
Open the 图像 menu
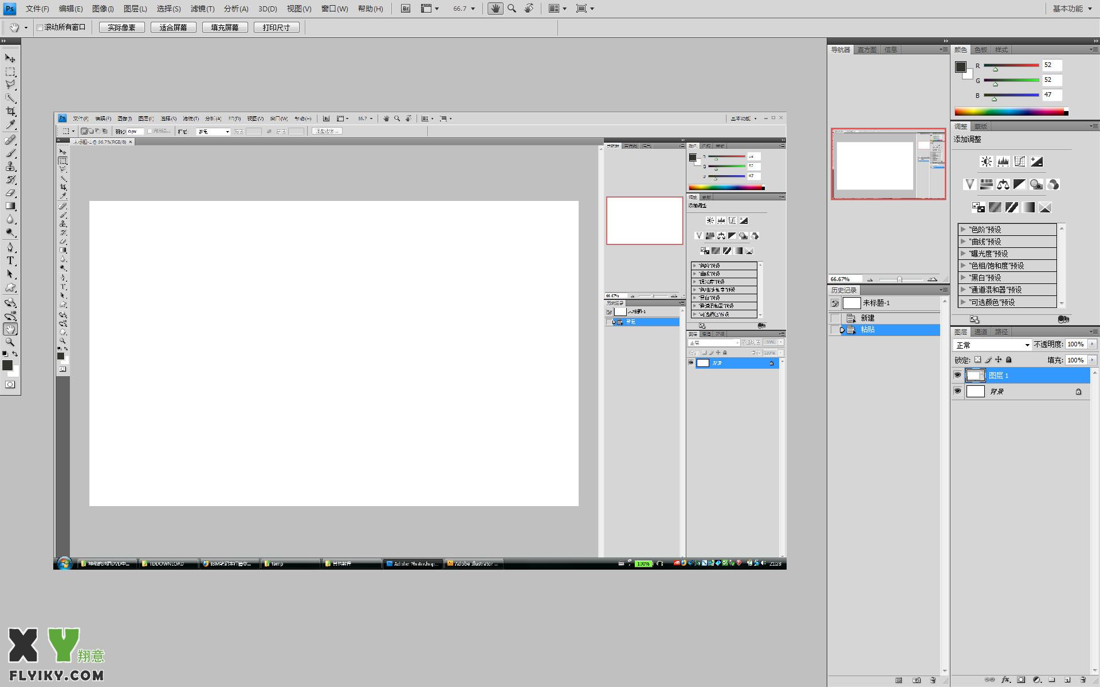pos(101,8)
